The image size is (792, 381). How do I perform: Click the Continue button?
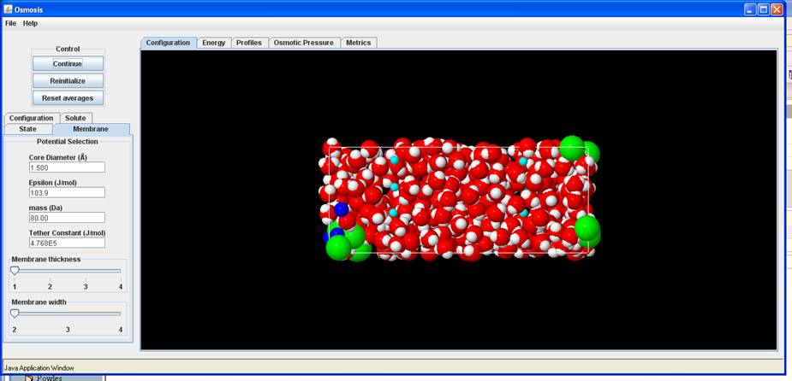[68, 63]
